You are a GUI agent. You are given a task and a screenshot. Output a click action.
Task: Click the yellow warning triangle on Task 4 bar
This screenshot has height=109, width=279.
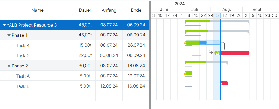tap(185, 42)
